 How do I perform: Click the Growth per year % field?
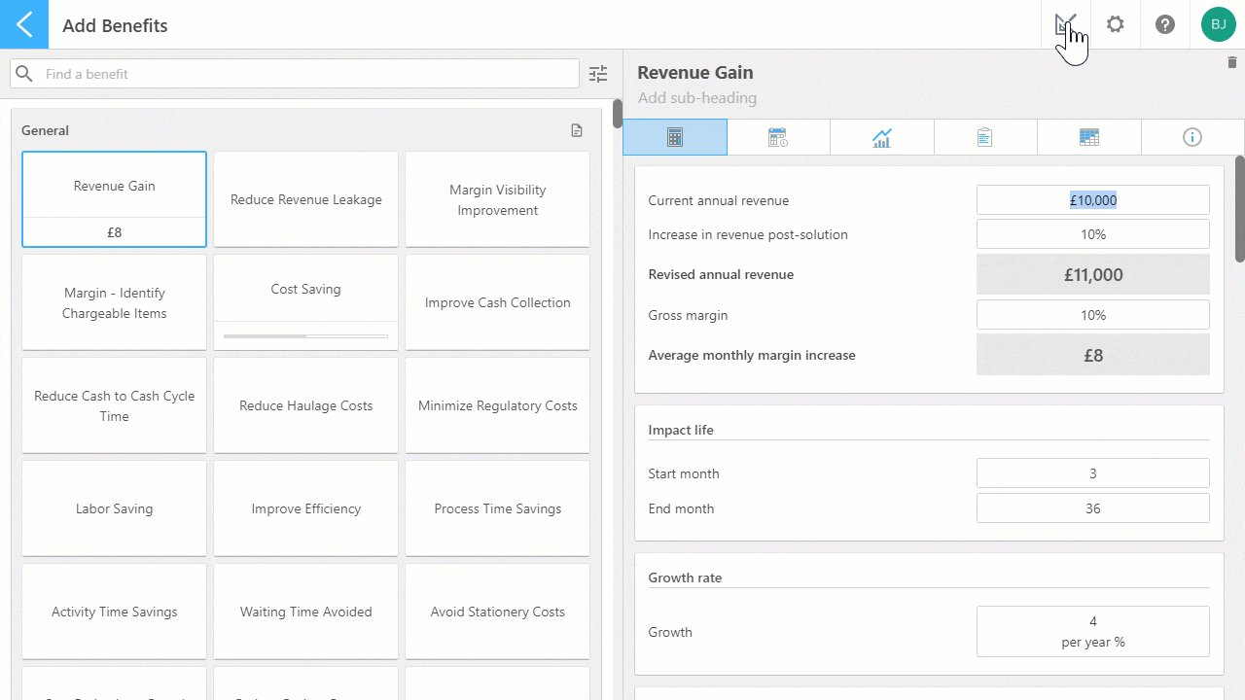(x=1093, y=632)
